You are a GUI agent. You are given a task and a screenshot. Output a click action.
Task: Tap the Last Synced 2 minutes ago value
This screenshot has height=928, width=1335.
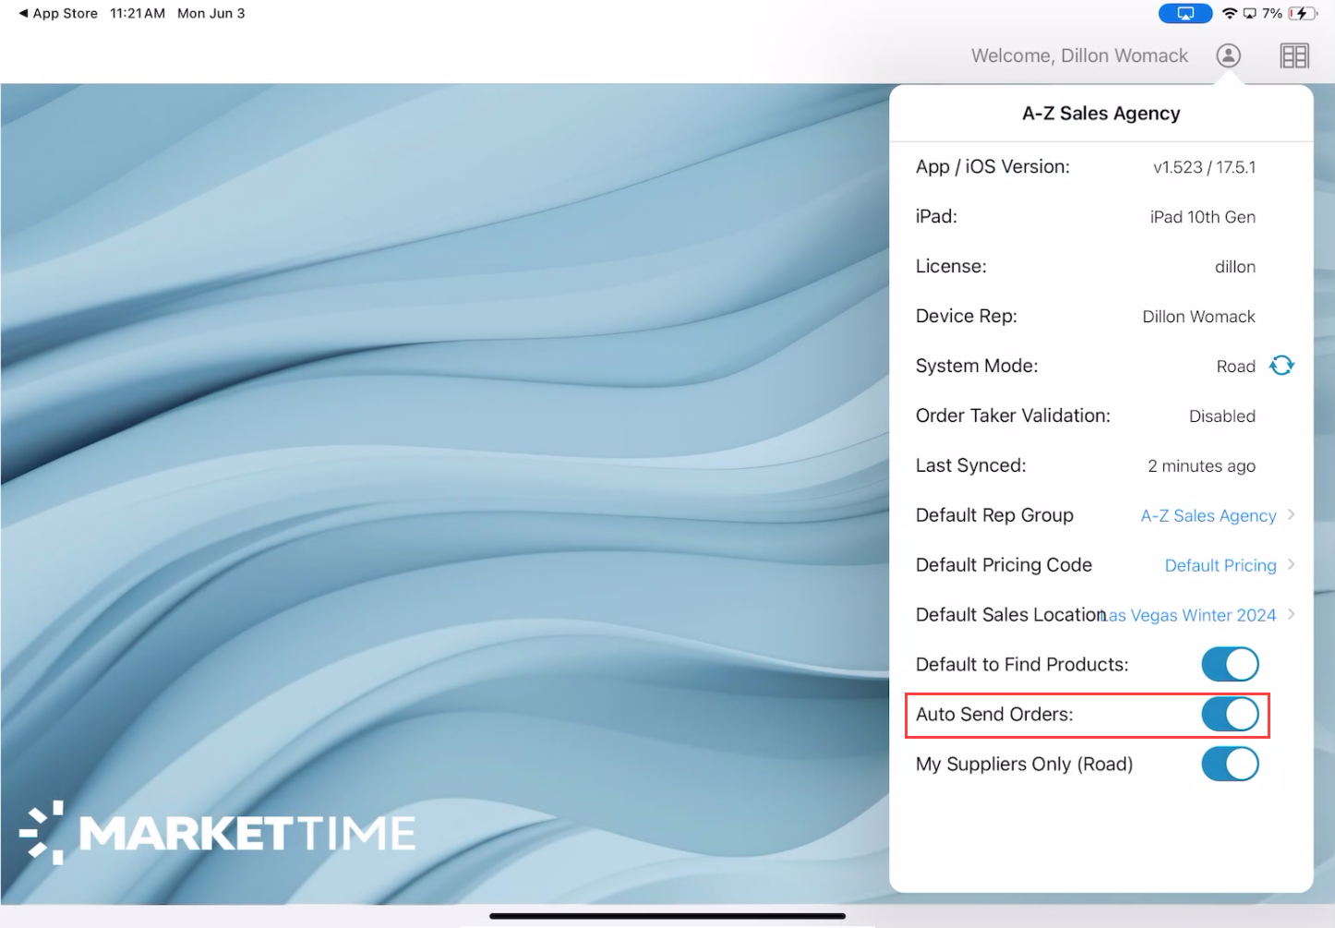(x=1202, y=466)
